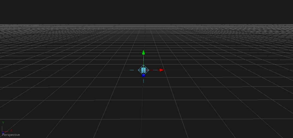Viewport: 293px width, 138px height.
Task: Click the green Y-axis translate arrow
Action: tap(143, 53)
